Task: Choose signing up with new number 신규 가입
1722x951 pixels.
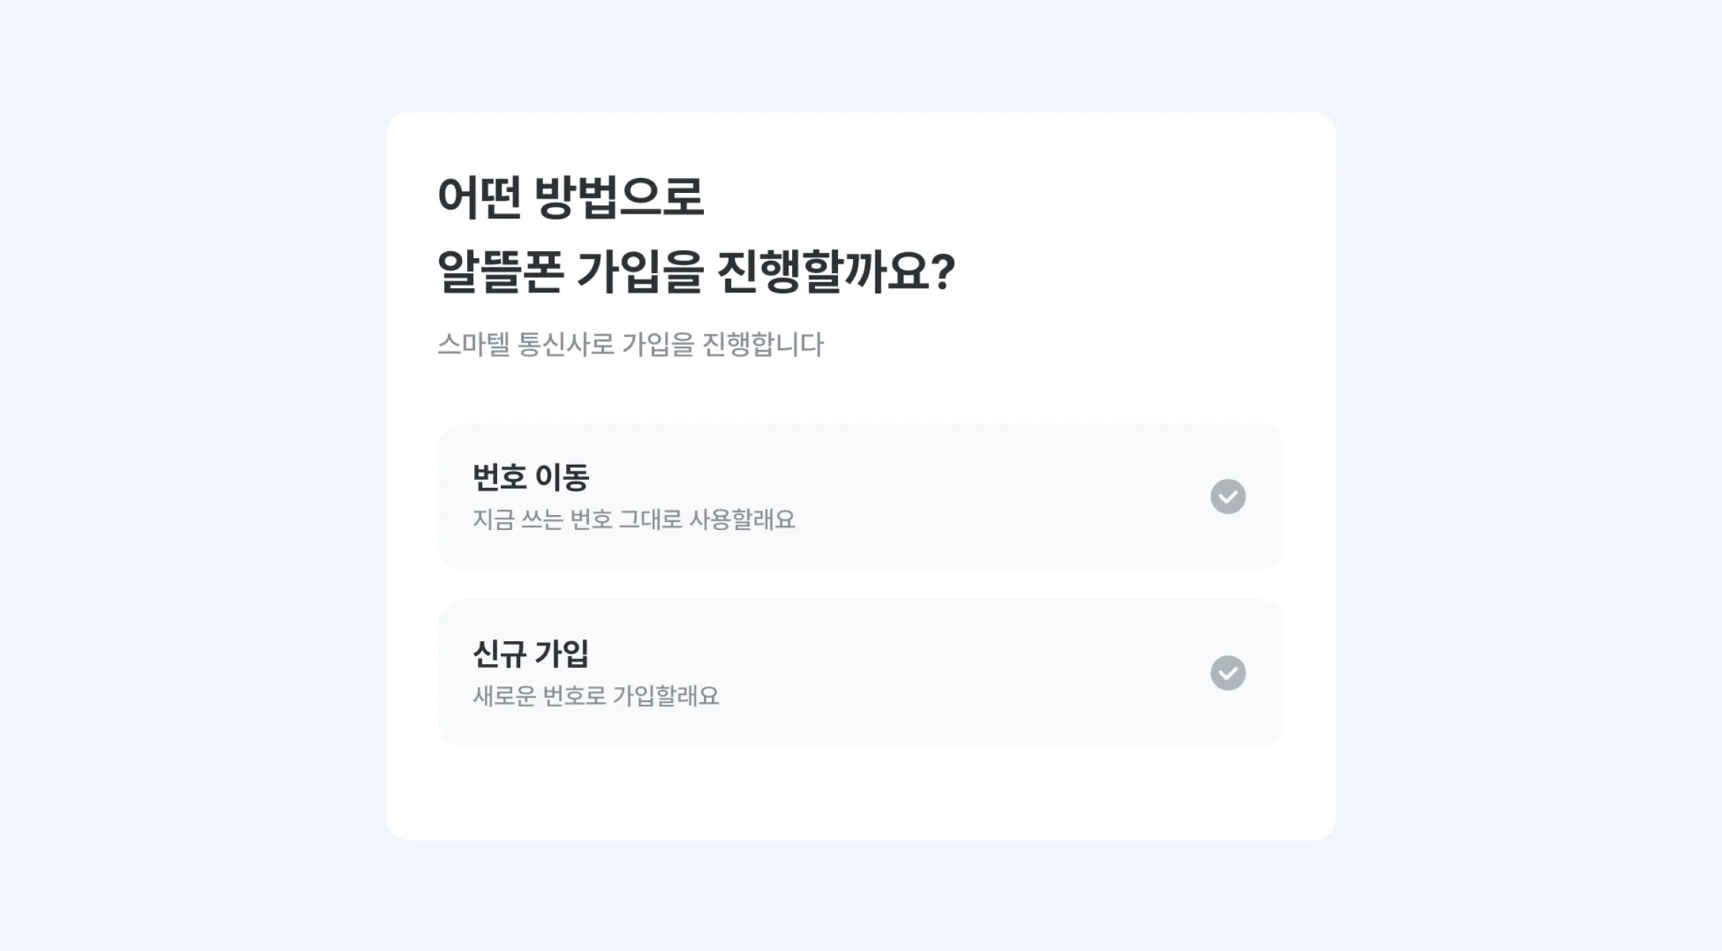Action: coord(860,673)
